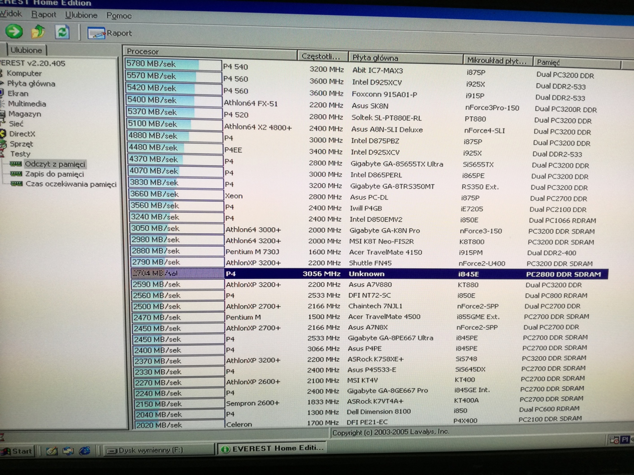
Task: Open the Raport wizard toolbar button
Action: click(x=110, y=33)
